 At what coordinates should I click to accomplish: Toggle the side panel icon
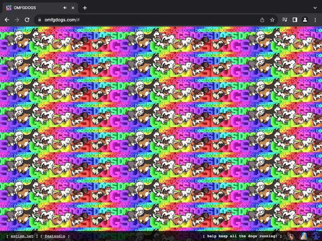click(x=295, y=20)
